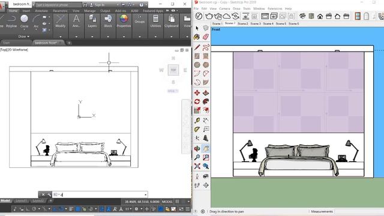Viewport: 384px width, 216px height.
Task: Open the Block panel in AutoCAD
Action: [108, 22]
